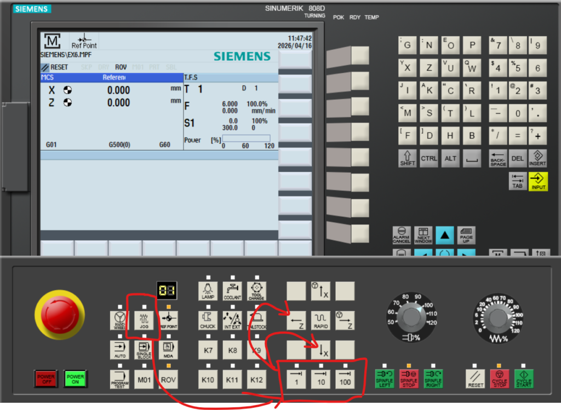Image resolution: width=561 pixels, height=410 pixels.
Task: Select the 100 increment step key
Action: click(345, 378)
